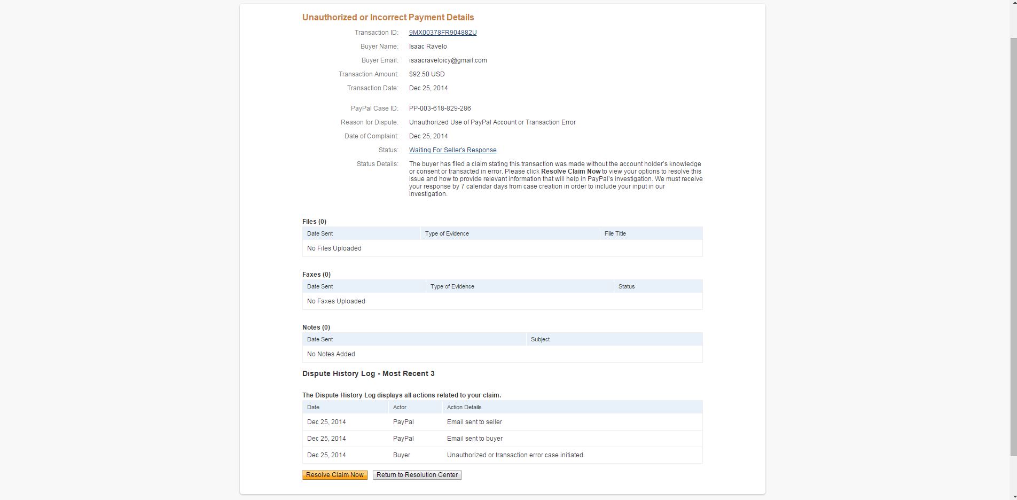Click the Type of Evidence header in Faxes table
The image size is (1017, 500).
[x=452, y=286]
